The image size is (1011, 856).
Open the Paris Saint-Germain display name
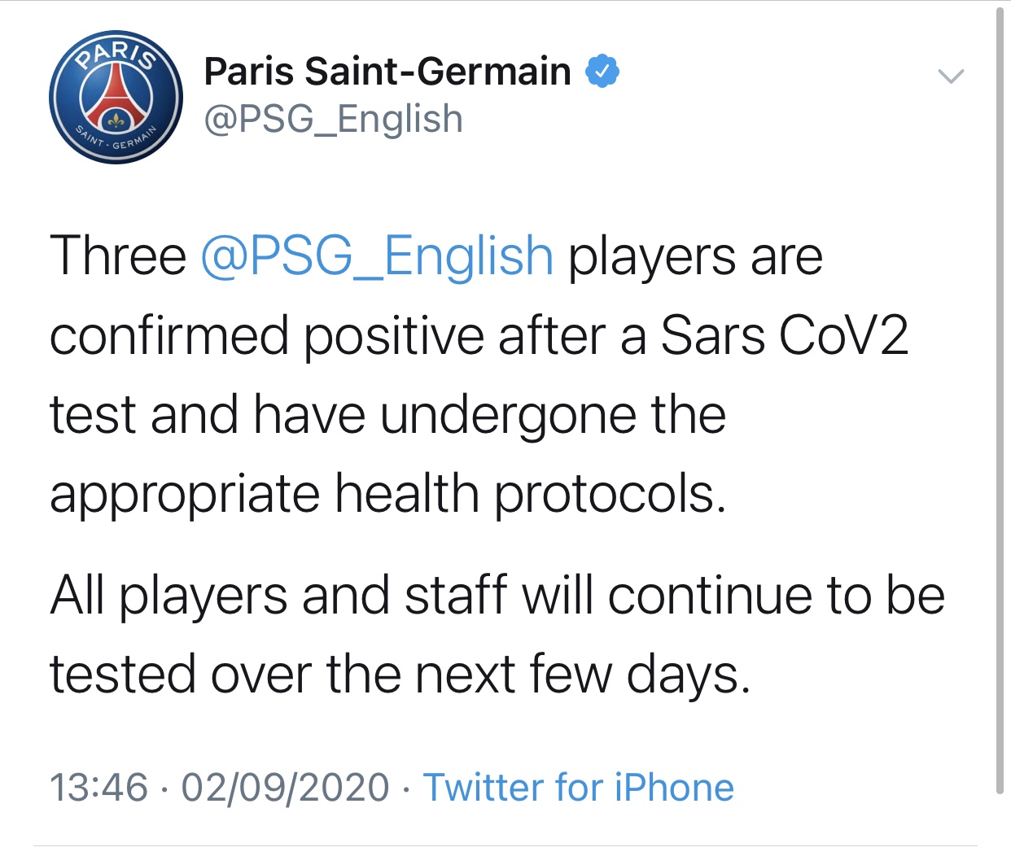pos(387,72)
